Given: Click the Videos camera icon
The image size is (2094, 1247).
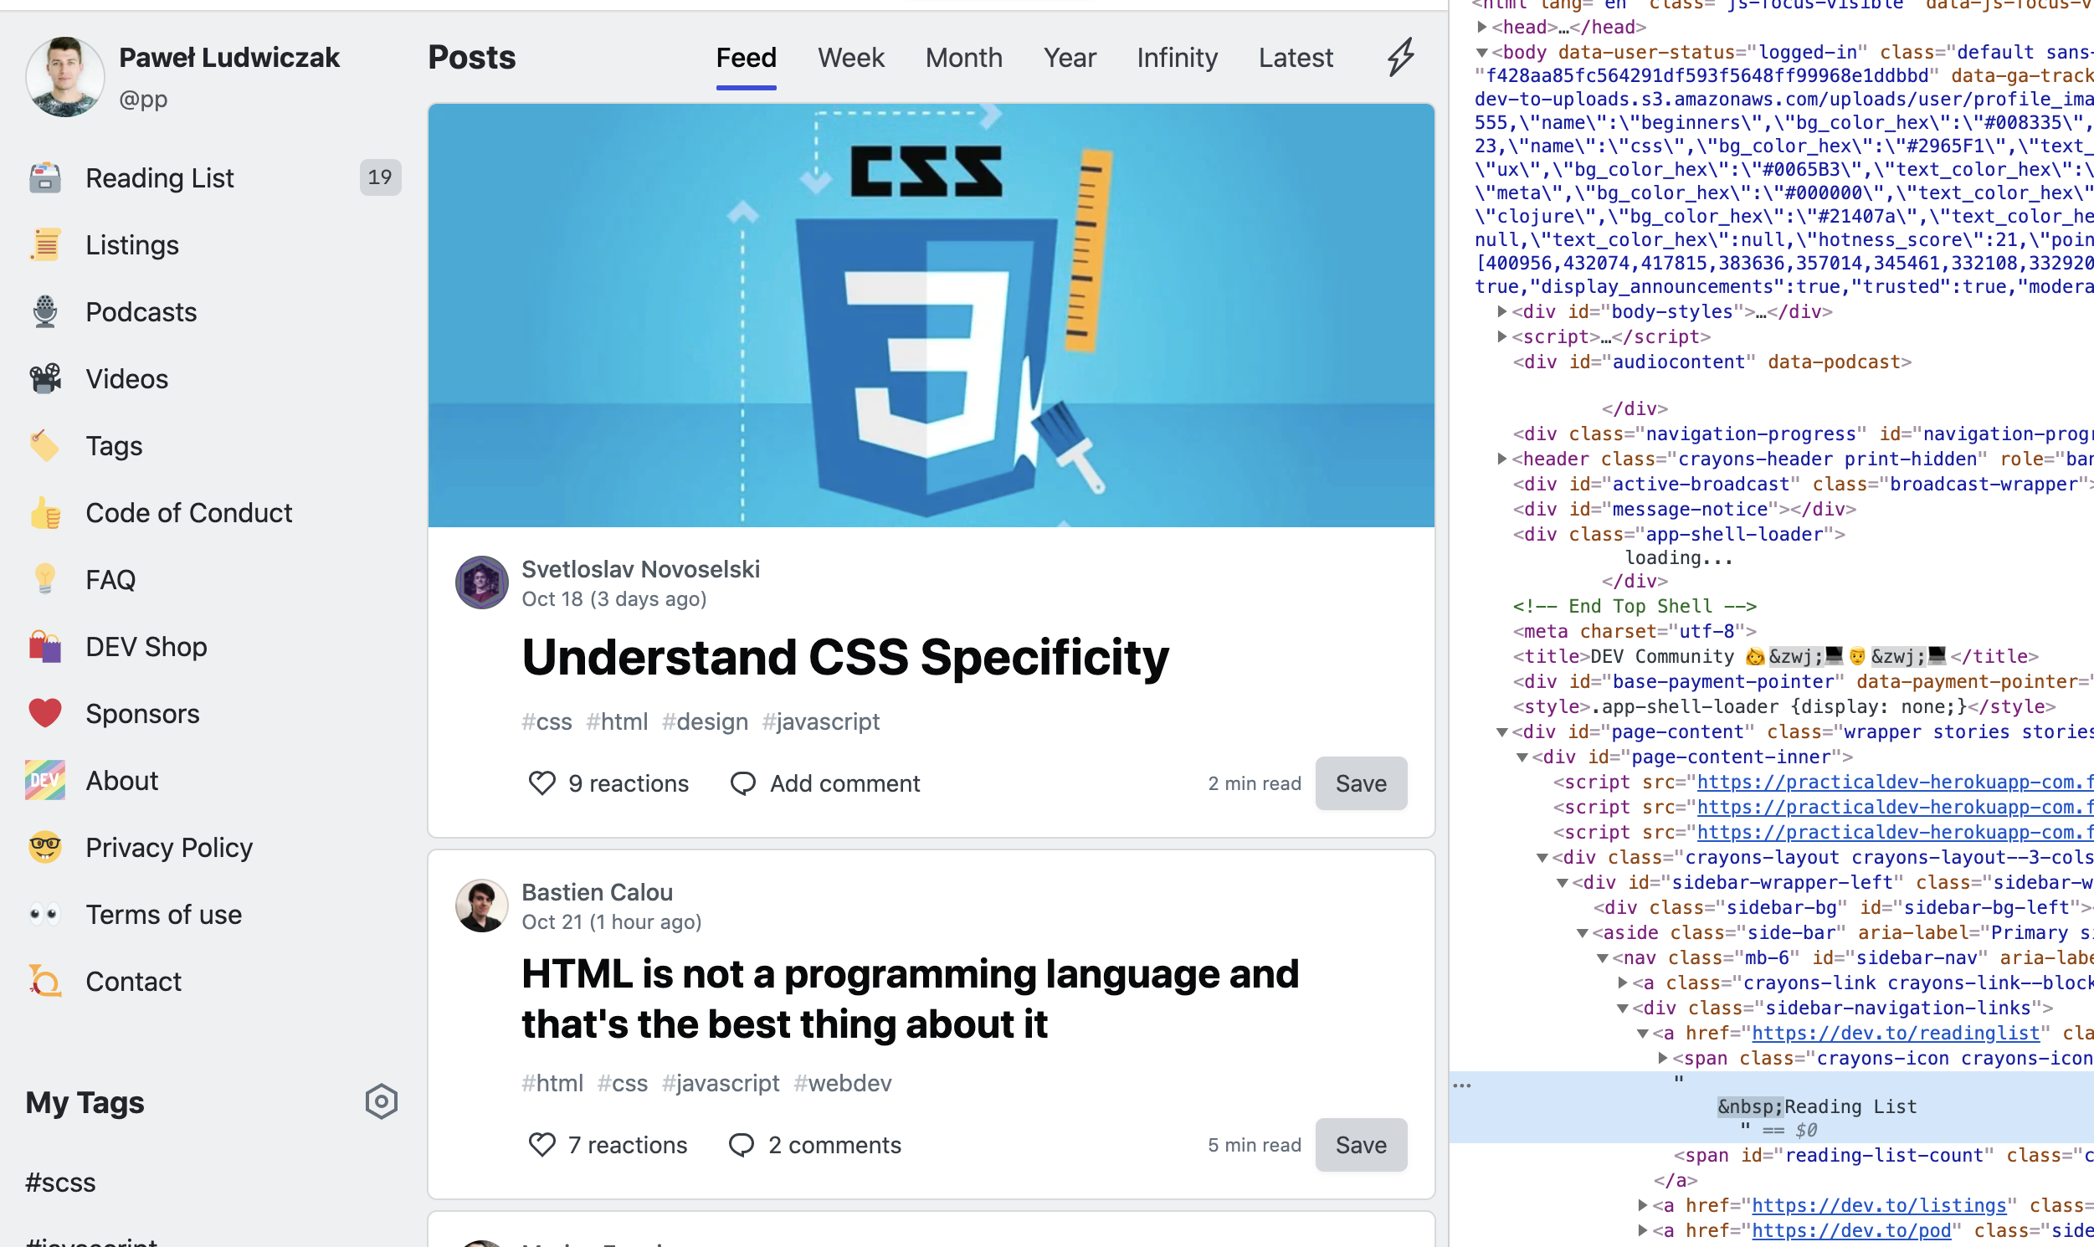Looking at the screenshot, I should point(45,379).
